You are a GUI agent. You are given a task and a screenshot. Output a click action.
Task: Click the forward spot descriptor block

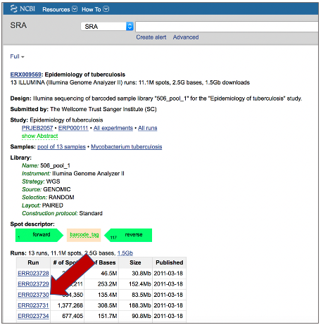tap(39, 235)
